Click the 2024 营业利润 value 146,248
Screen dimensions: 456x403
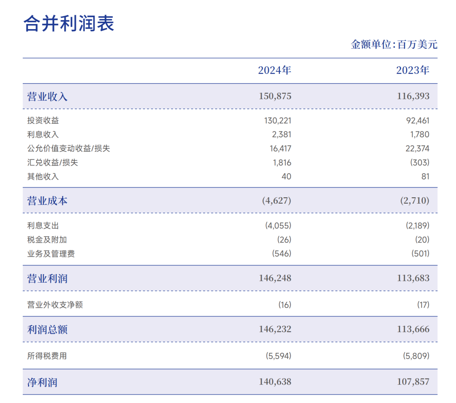click(274, 278)
